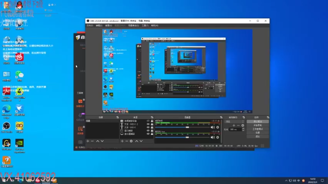
Task: Increase transition duration with the up arrow
Action: click(243, 128)
